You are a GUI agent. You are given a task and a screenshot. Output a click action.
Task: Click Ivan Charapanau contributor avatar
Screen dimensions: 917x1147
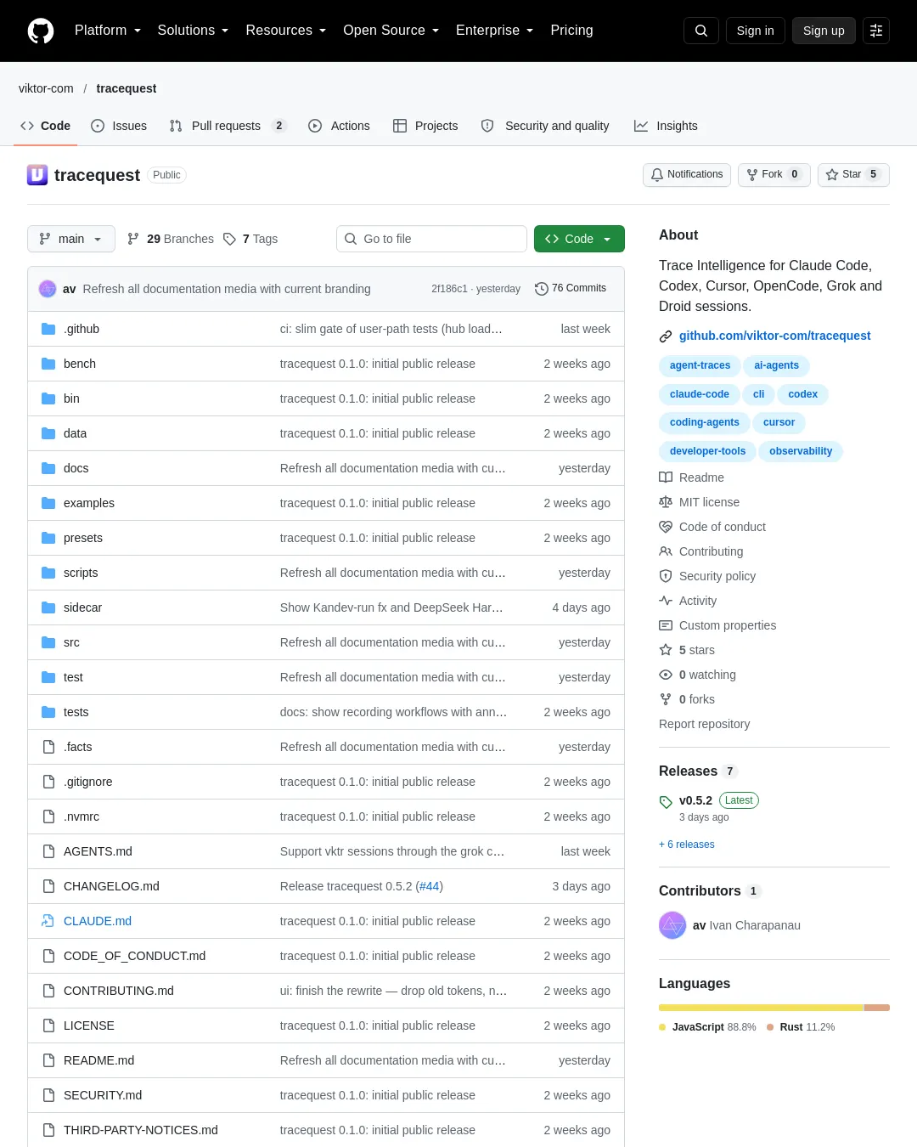[672, 925]
